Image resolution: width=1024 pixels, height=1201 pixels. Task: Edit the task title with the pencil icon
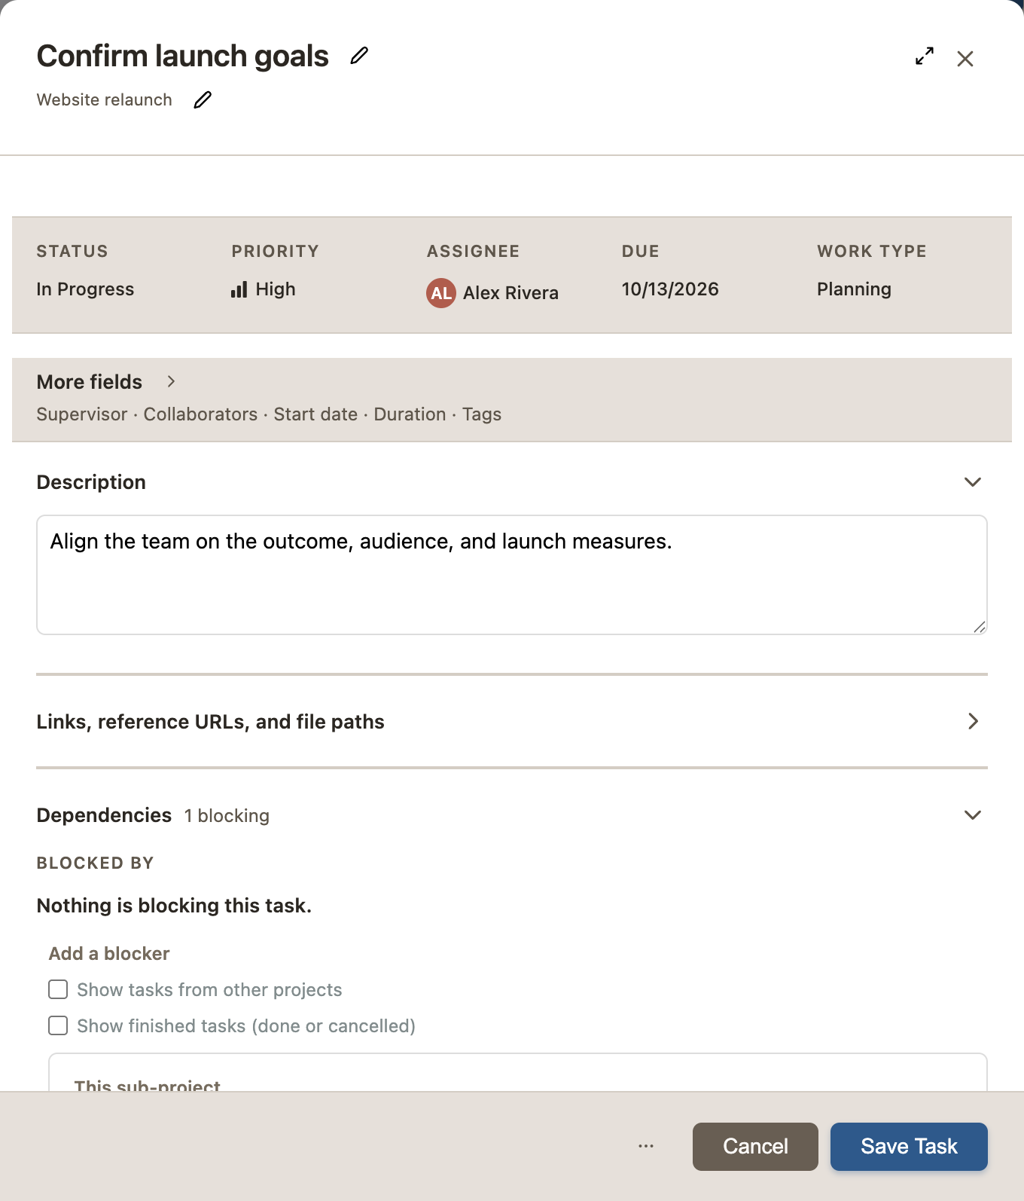[x=359, y=56]
